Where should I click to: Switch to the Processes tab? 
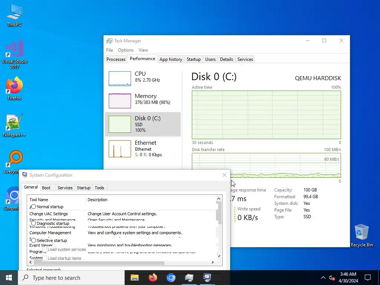(116, 59)
